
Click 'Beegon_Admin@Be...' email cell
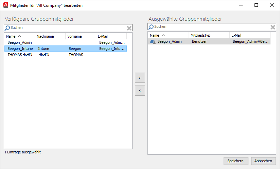click(250, 41)
